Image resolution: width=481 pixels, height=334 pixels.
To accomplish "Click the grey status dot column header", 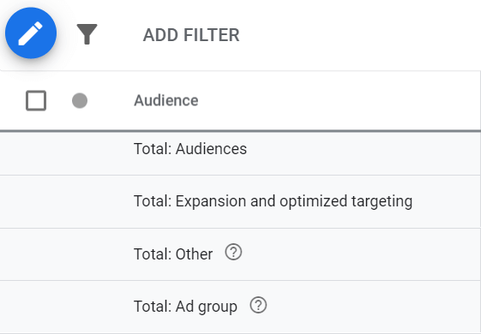I will [x=80, y=100].
